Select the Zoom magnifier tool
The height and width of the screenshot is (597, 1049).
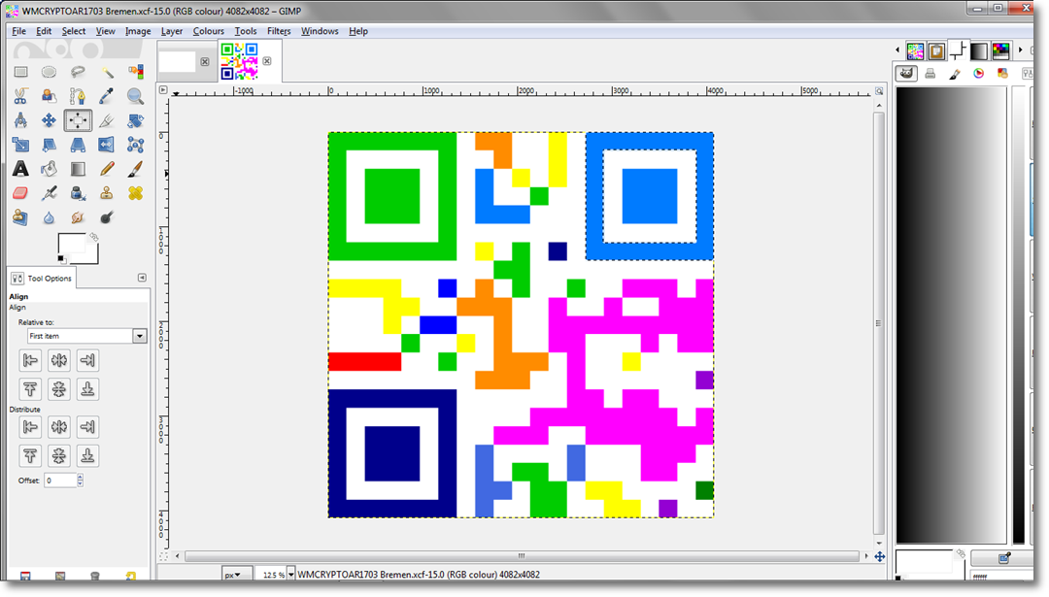[x=135, y=96]
